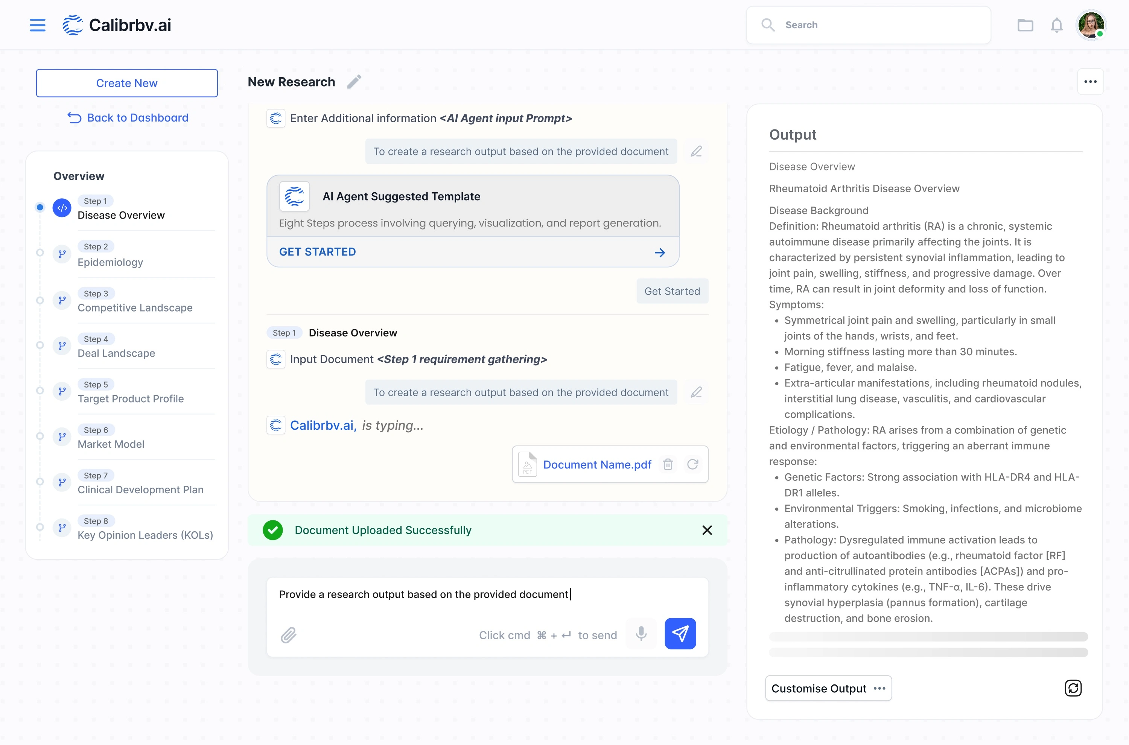
Task: Open the folder icon in header
Action: pos(1025,25)
